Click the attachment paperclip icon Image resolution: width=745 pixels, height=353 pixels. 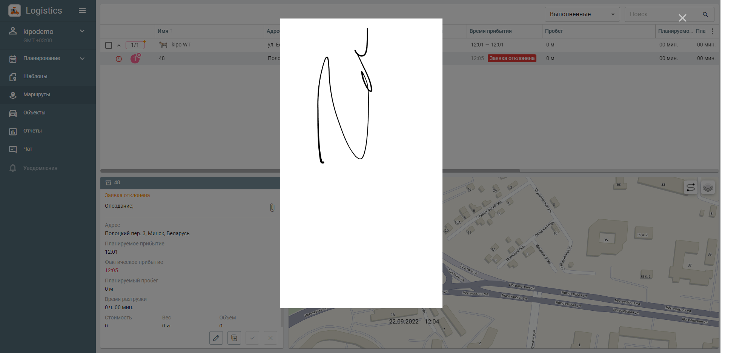tap(272, 208)
